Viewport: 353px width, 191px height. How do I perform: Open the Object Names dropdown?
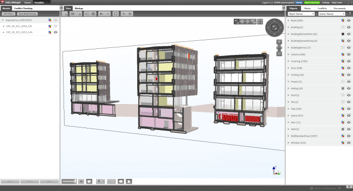pyautogui.click(x=301, y=14)
